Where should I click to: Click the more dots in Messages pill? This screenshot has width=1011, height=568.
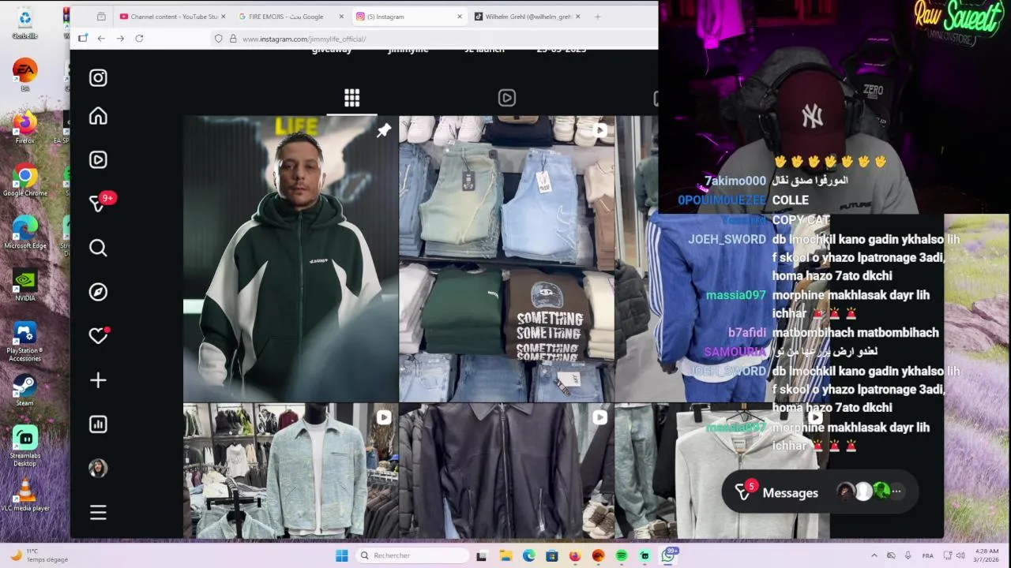tap(896, 491)
